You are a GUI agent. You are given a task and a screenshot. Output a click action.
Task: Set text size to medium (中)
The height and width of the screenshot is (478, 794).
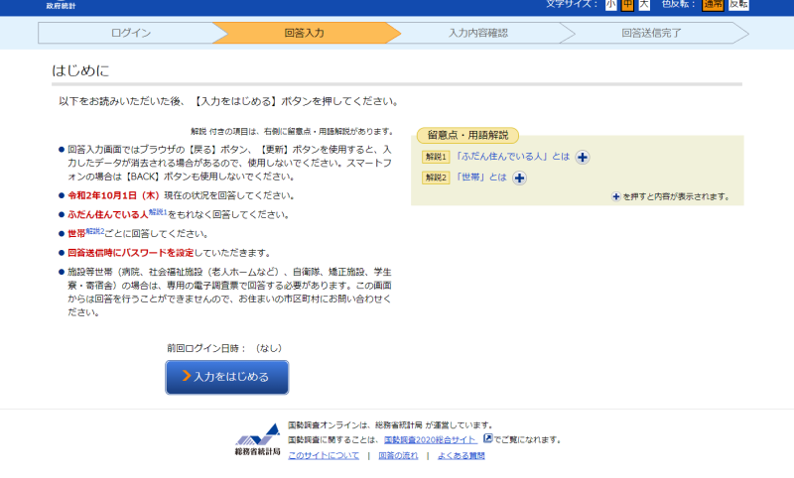(627, 5)
